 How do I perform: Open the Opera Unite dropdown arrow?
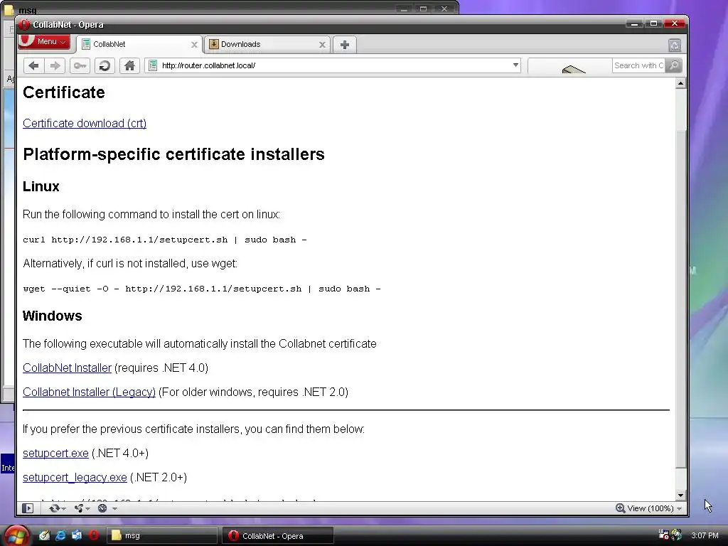87,509
